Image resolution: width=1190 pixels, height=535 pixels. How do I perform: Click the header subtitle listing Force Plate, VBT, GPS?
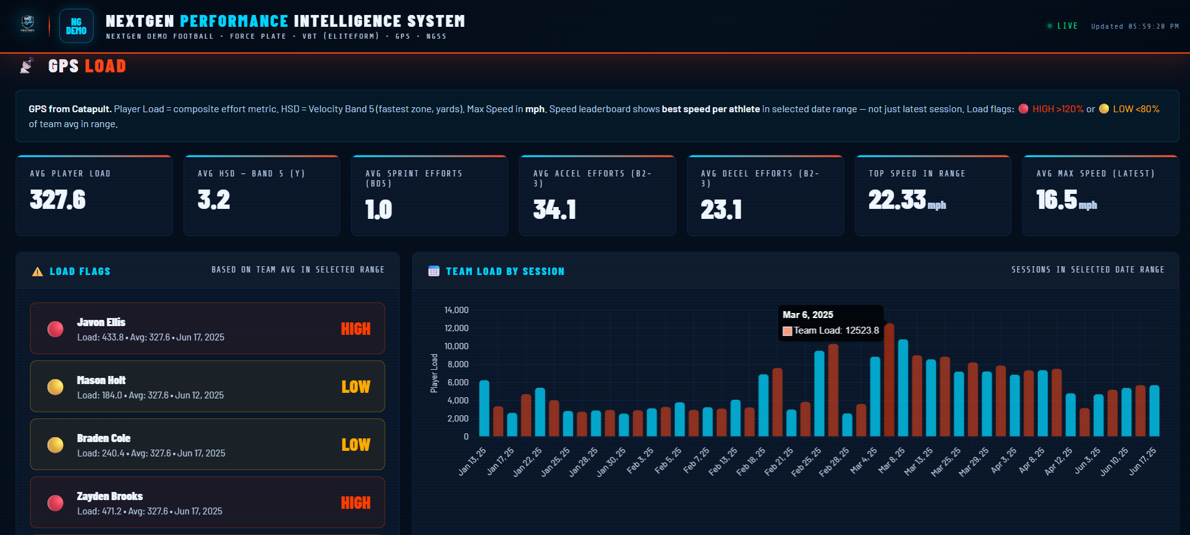tap(276, 36)
